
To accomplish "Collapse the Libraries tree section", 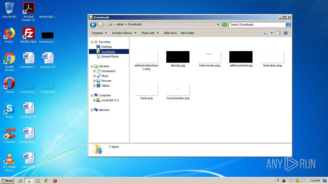I will tap(92, 66).
